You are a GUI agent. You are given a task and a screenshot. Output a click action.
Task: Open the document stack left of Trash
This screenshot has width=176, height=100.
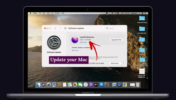point(133,85)
